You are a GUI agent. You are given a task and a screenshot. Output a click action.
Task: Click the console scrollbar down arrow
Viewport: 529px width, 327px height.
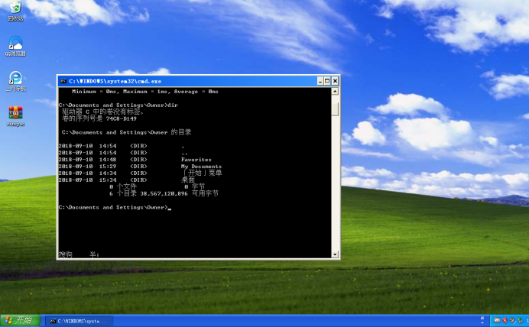pos(335,254)
